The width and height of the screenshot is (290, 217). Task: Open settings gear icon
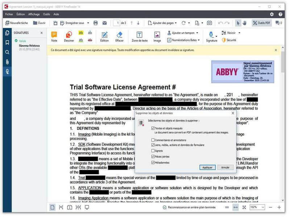click(x=272, y=14)
